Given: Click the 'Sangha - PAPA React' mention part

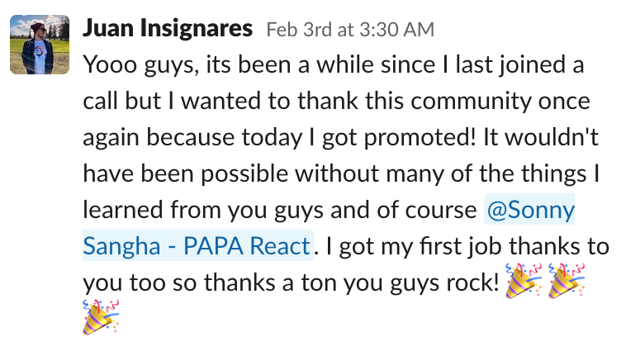Looking at the screenshot, I should (198, 245).
